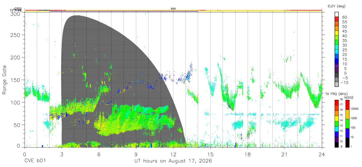Click y-axis tick label '300'
The height and width of the screenshot is (167, 362).
(x=15, y=14)
